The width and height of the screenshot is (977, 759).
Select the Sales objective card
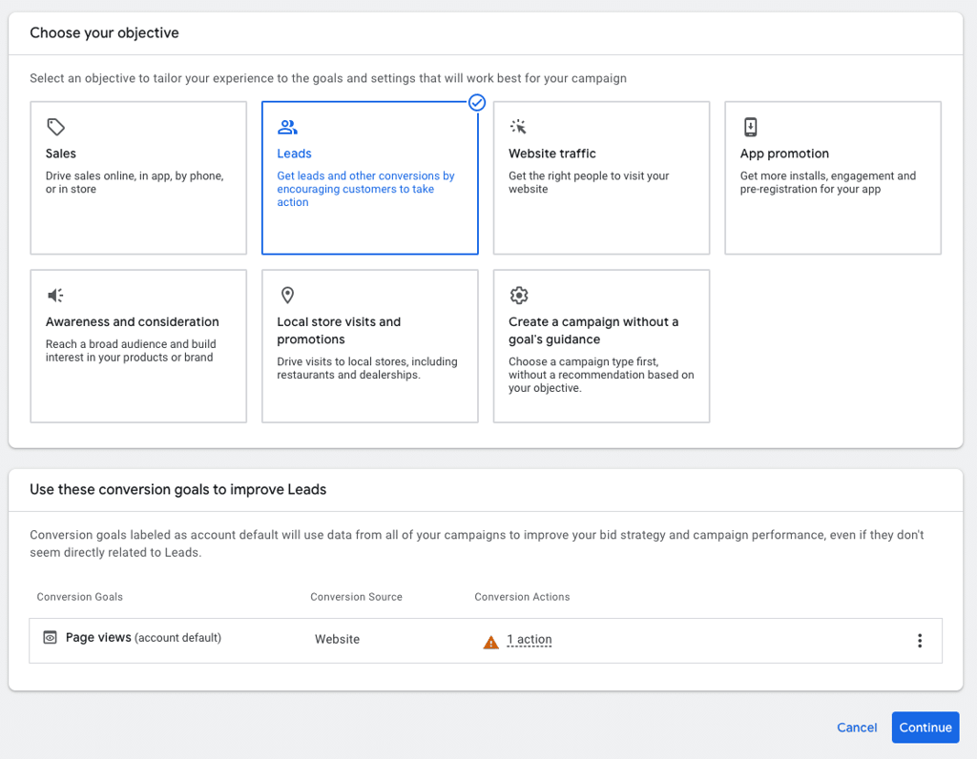tap(138, 178)
